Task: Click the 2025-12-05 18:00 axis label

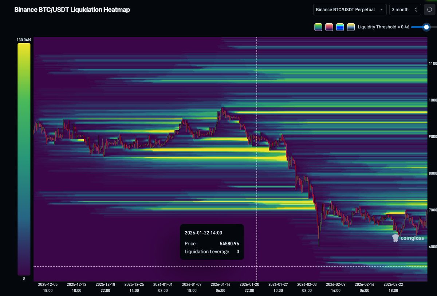Action: click(x=48, y=288)
